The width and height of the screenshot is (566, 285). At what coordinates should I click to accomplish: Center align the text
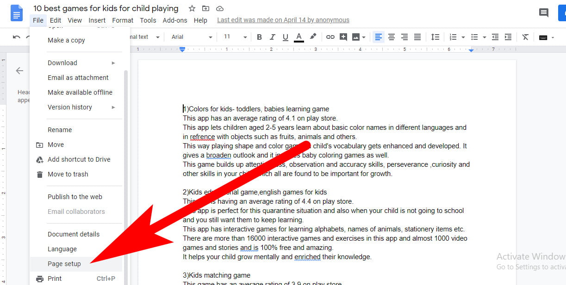[x=392, y=37]
